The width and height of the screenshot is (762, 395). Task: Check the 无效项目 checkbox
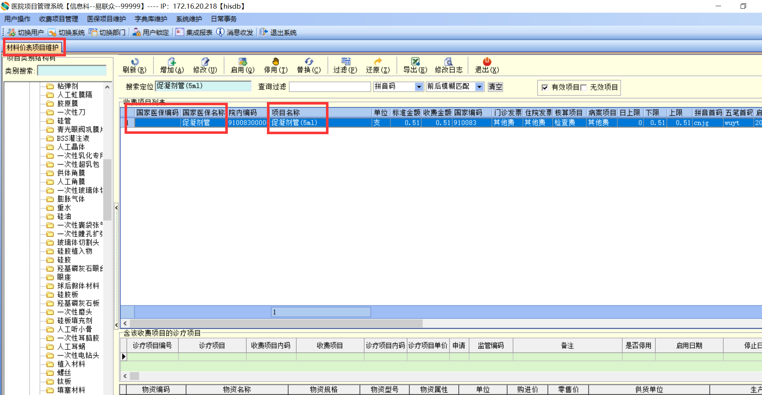click(x=583, y=88)
